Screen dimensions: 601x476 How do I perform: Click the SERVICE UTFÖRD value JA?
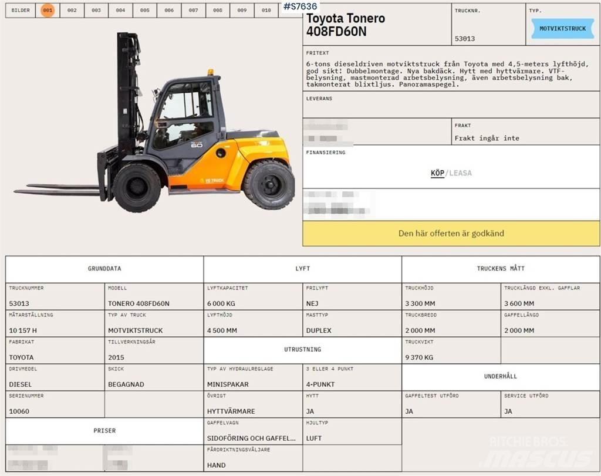(508, 411)
